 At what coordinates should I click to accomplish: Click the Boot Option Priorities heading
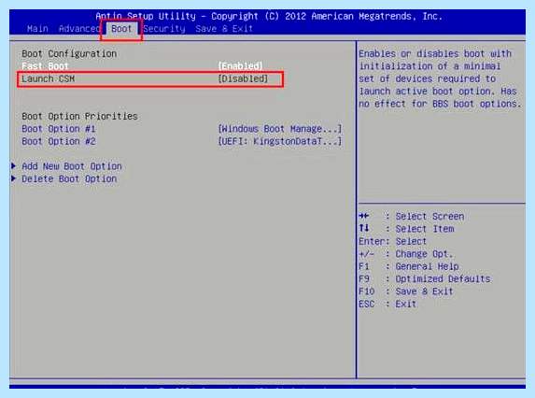(80, 116)
